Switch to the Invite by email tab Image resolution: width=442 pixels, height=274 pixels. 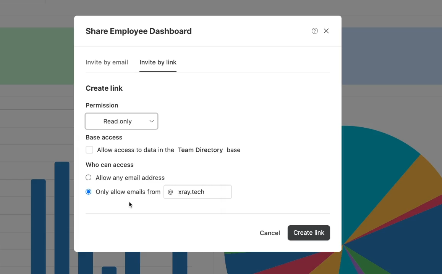107,62
